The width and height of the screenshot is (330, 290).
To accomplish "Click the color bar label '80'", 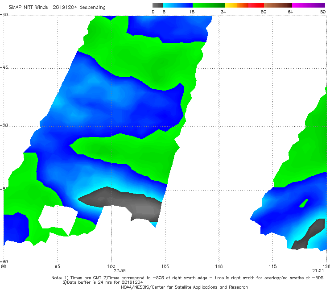I will [x=323, y=12].
